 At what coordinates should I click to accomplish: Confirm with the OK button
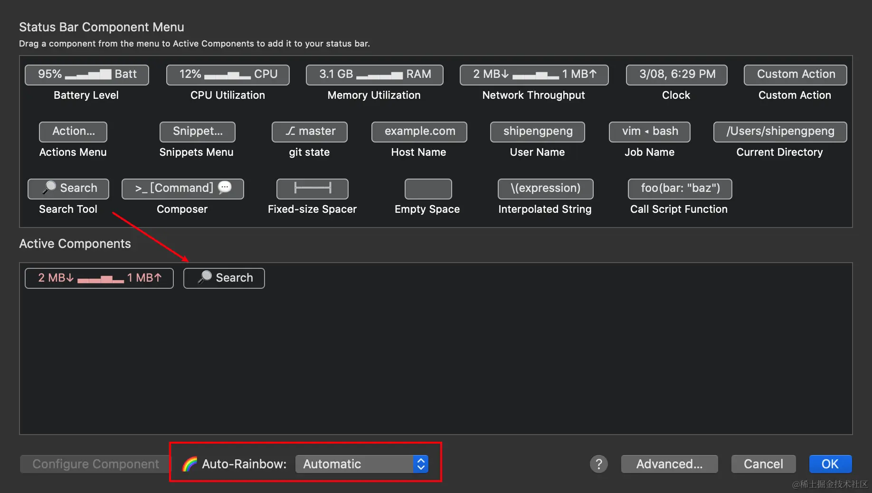tap(831, 464)
